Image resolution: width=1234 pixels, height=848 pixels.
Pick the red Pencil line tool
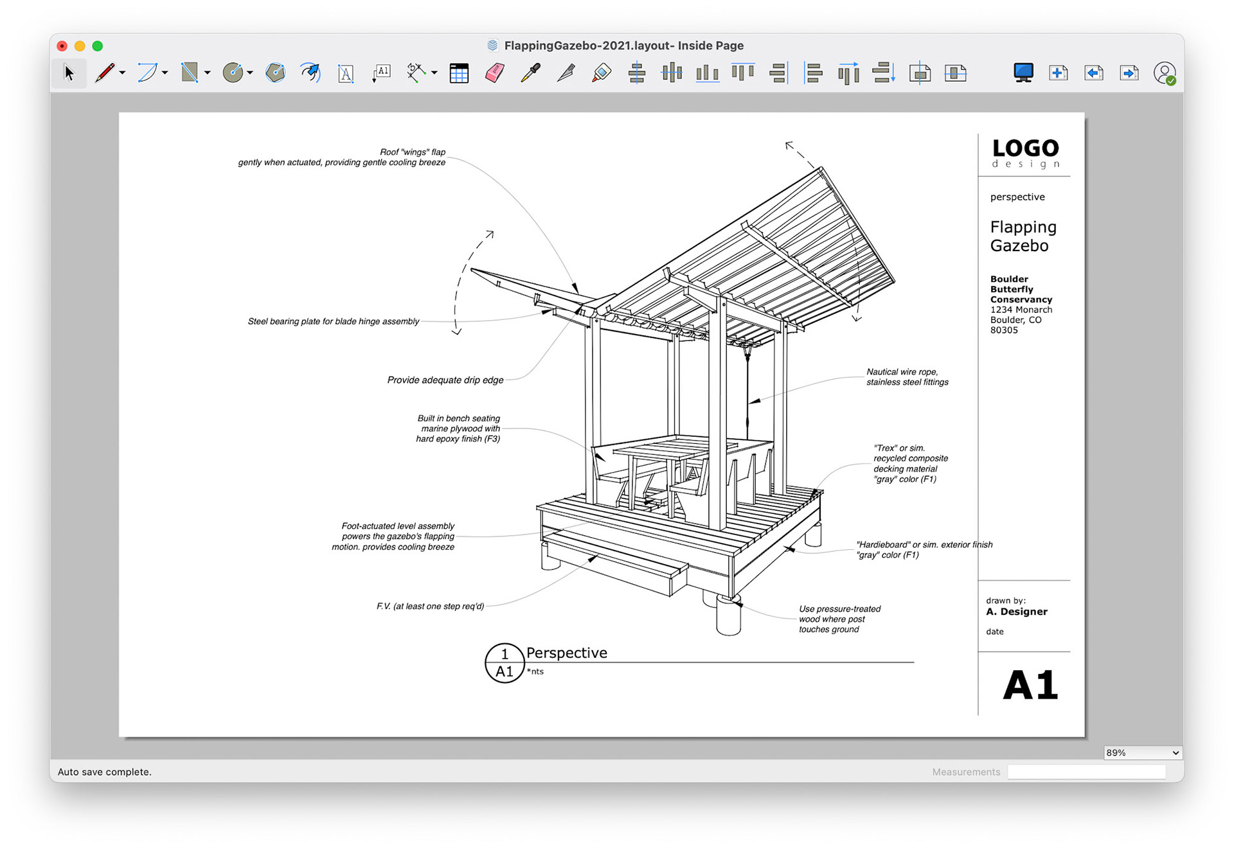click(x=104, y=73)
